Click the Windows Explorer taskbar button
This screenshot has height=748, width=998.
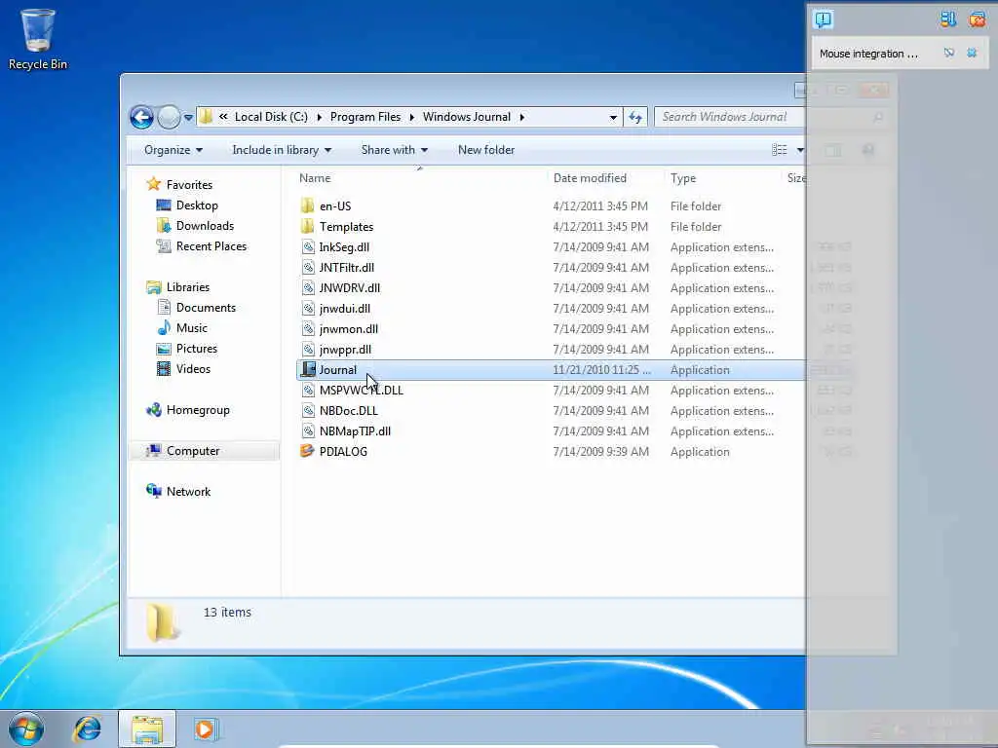click(147, 729)
